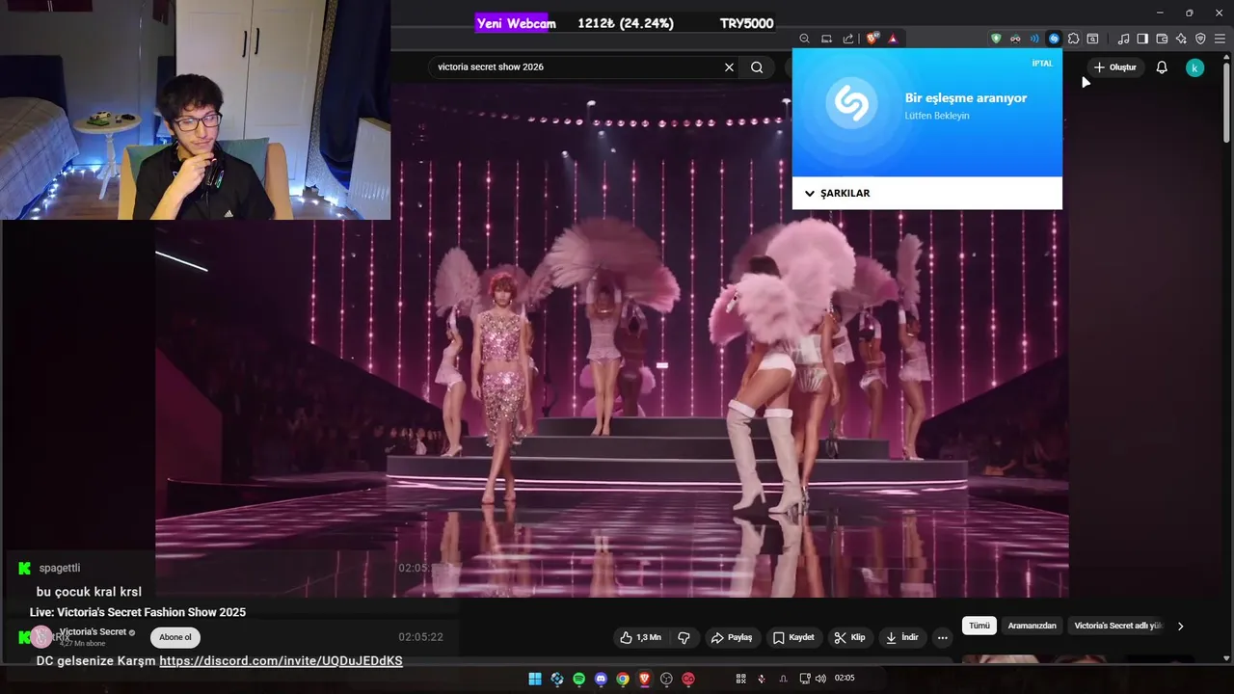Expand the ŞARKILAR section in Shazam
The width and height of the screenshot is (1234, 694).
point(837,193)
